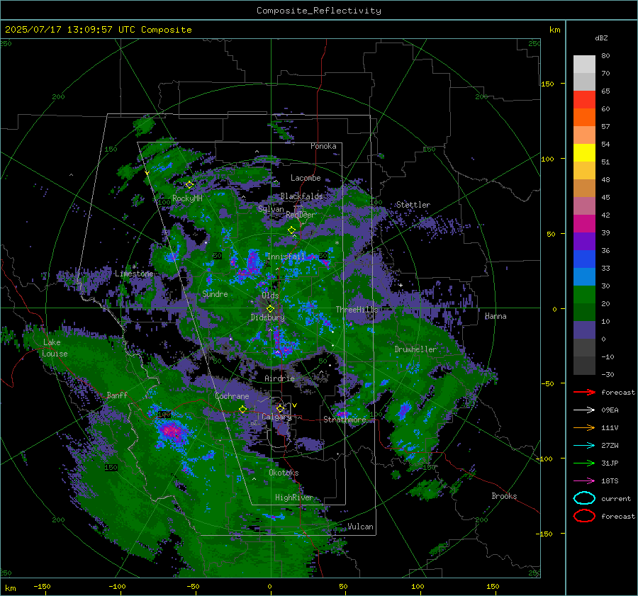Click the white 09EA arrow icon
This screenshot has height=596, width=638.
click(584, 410)
